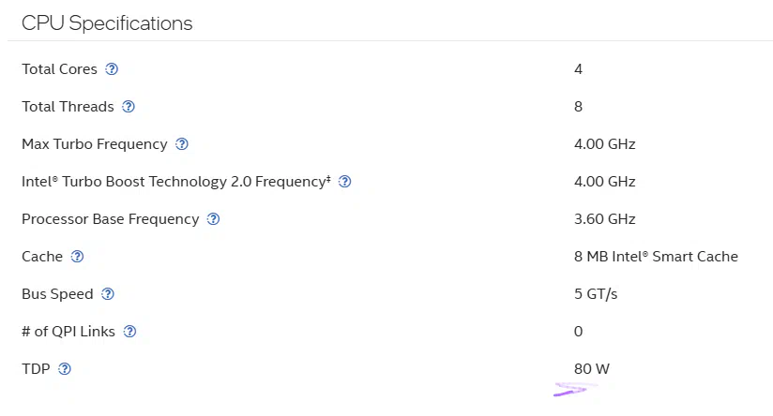Show the # of QPI Links help icon

point(129,332)
